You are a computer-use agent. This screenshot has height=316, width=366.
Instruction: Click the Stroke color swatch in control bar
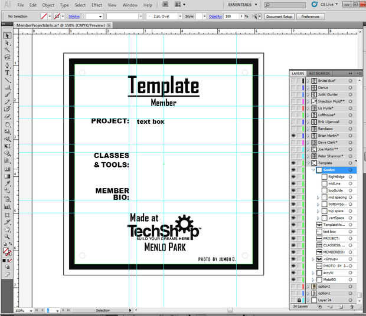tap(57, 17)
